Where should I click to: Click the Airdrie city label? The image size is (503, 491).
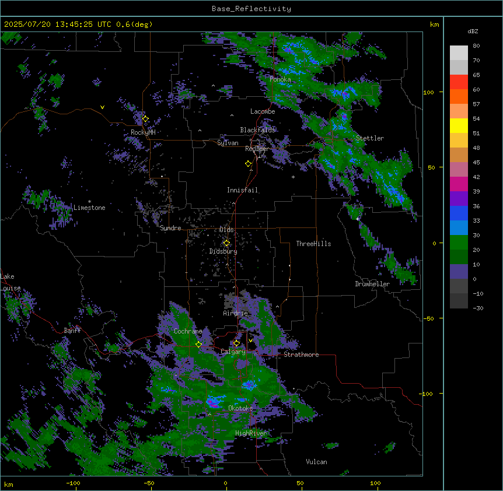236,313
